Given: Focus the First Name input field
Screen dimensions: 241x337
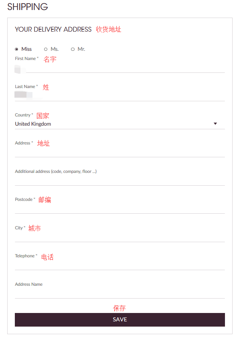Looking at the screenshot, I should click(x=119, y=68).
